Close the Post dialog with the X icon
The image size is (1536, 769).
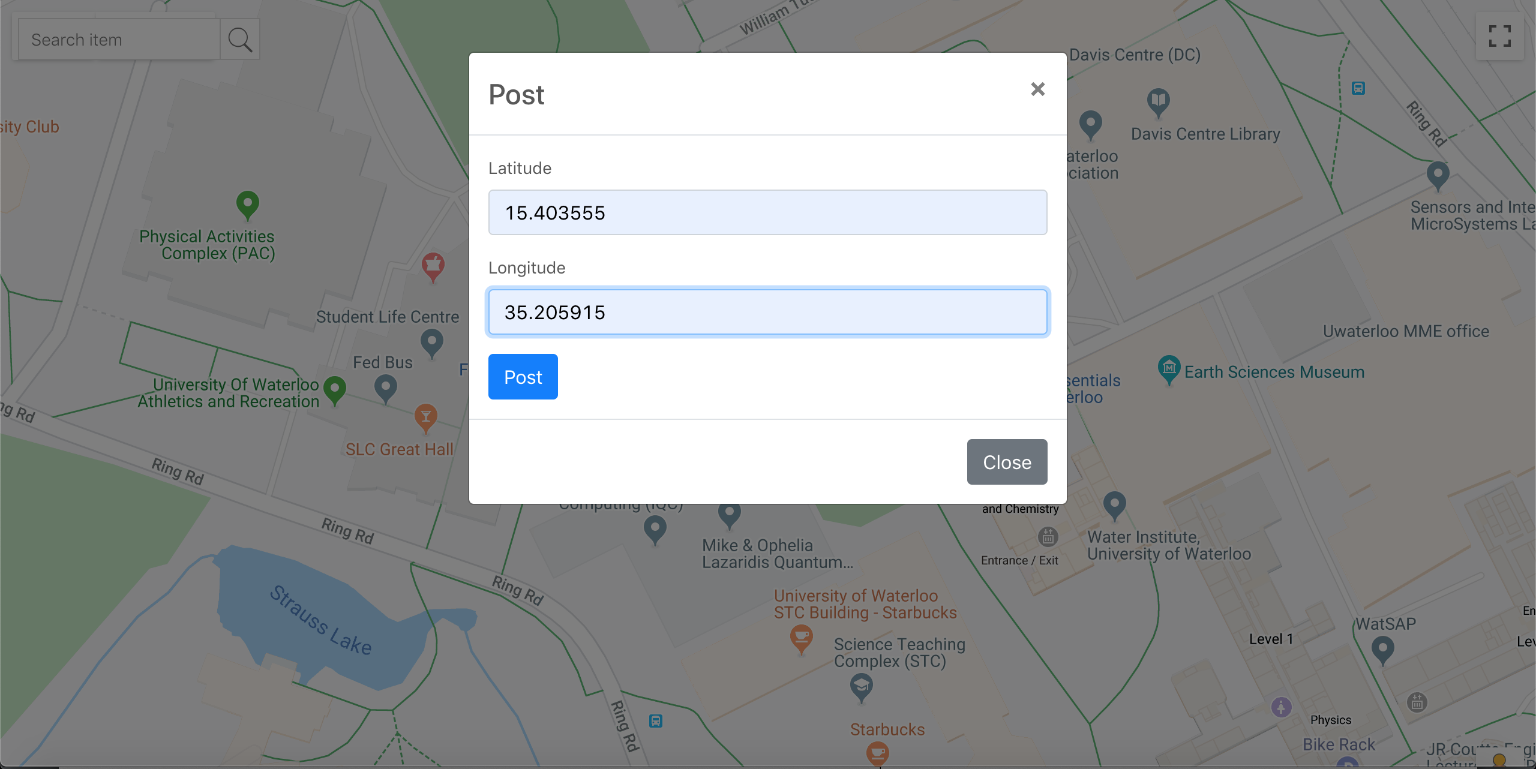point(1037,89)
